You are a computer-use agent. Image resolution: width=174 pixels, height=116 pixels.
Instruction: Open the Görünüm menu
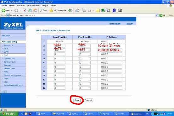21,6
